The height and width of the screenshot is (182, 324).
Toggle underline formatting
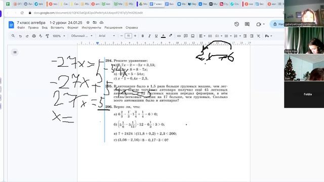point(156,36)
